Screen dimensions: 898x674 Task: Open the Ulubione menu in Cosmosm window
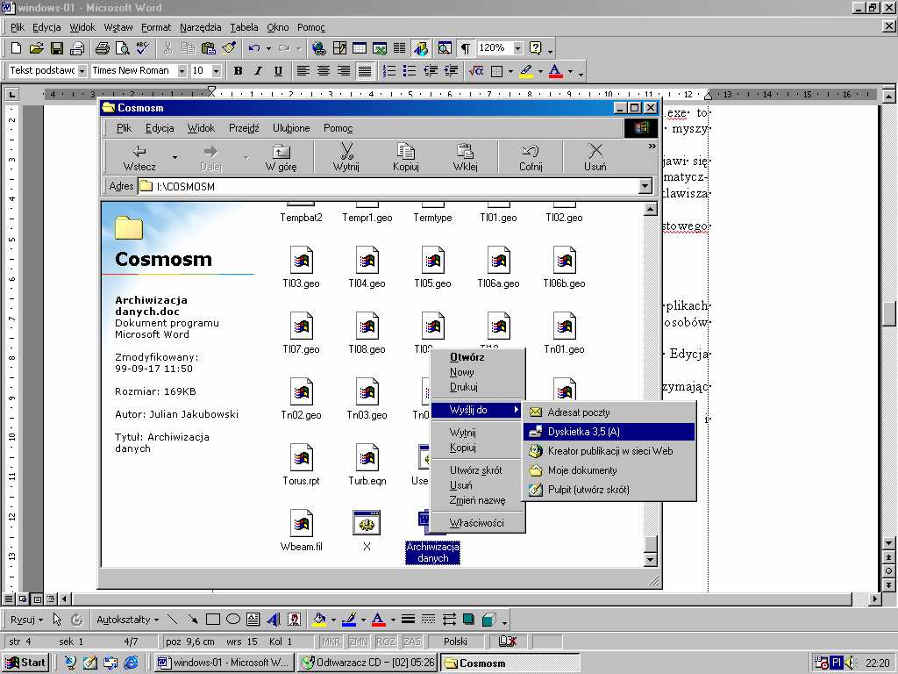(x=291, y=128)
